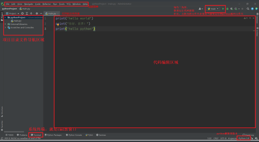Go to previous highlighted error arrow
This screenshot has width=259, height=142.
tap(250, 18)
